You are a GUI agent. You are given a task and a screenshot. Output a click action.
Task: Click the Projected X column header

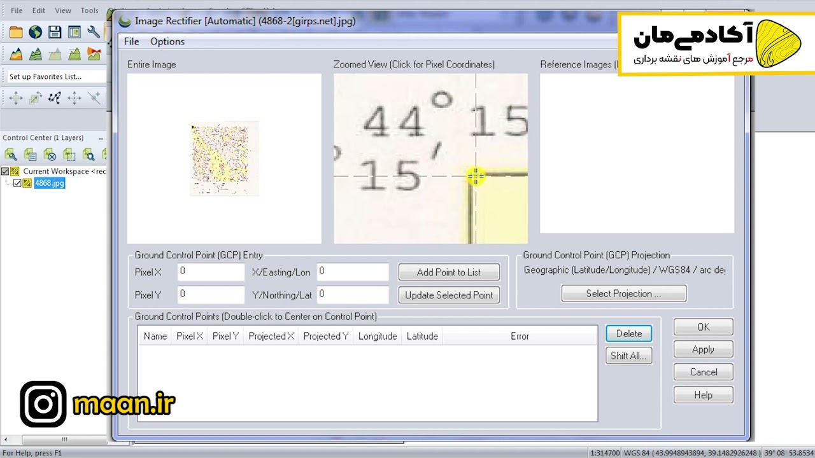tap(271, 337)
